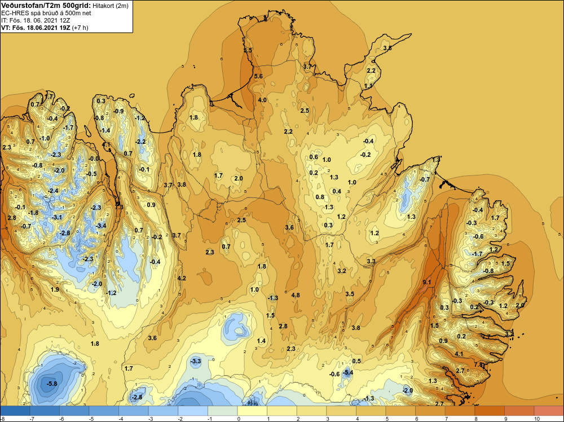564x422 pixels.
Task: Select legend color band between -8 and -7
Action: click(15, 411)
